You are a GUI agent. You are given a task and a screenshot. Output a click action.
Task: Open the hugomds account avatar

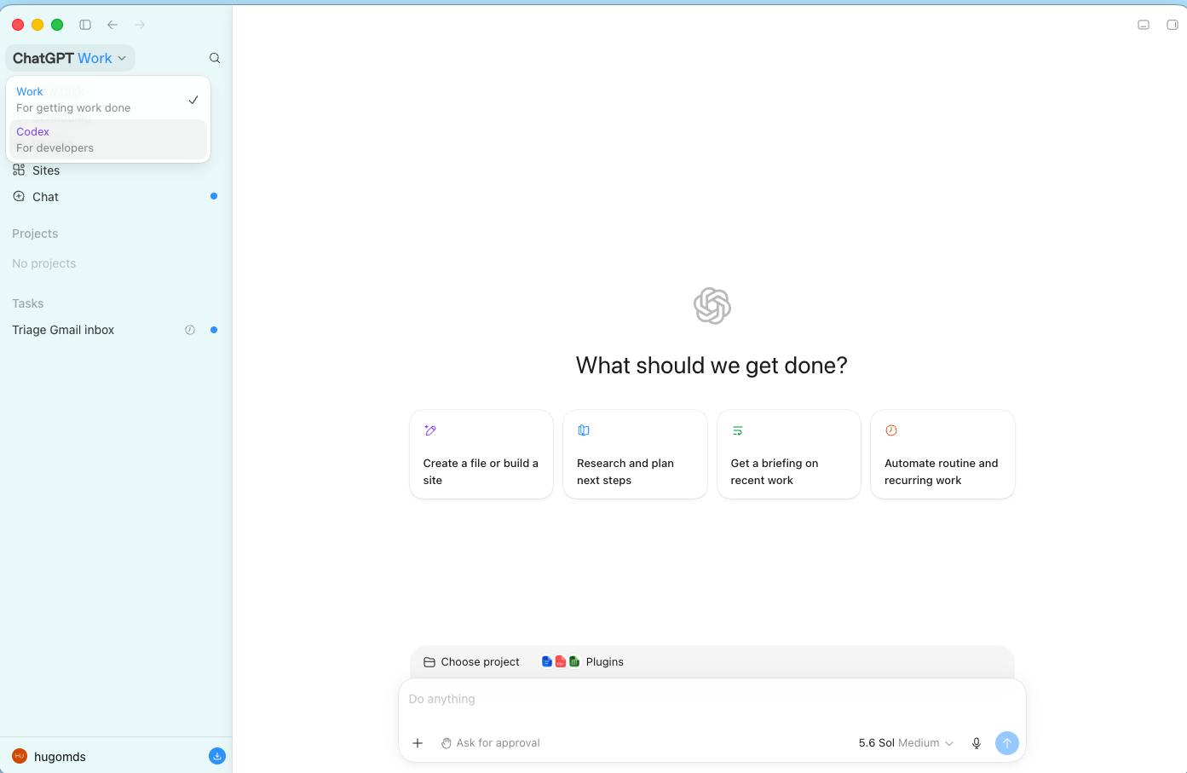20,756
